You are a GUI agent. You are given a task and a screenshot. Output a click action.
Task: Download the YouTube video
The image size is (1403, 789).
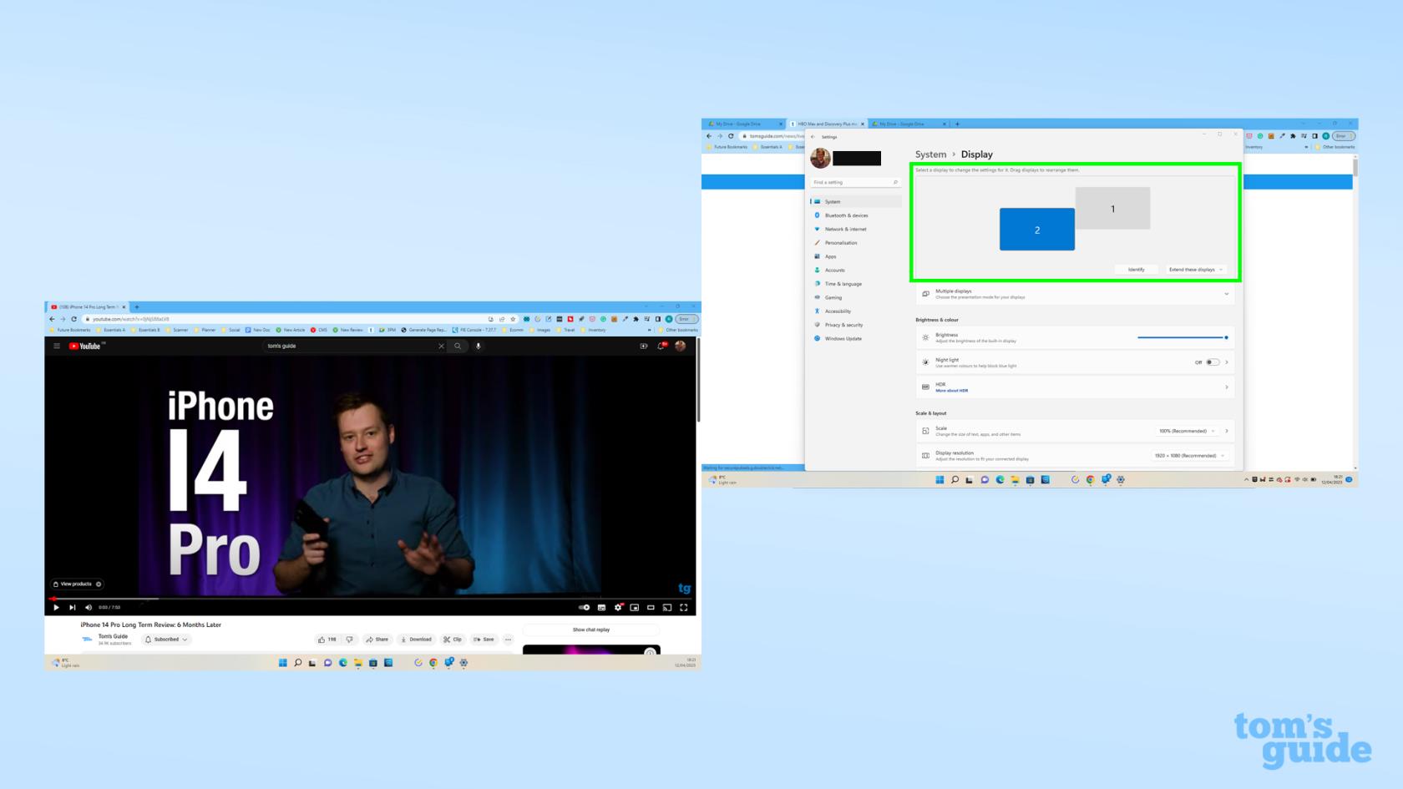416,640
